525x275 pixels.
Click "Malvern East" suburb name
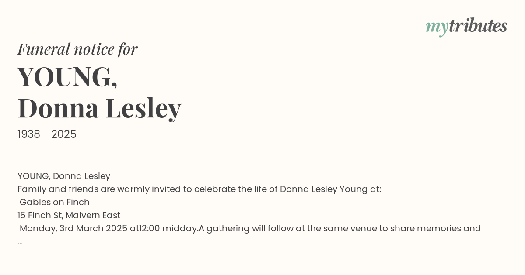tap(93, 215)
